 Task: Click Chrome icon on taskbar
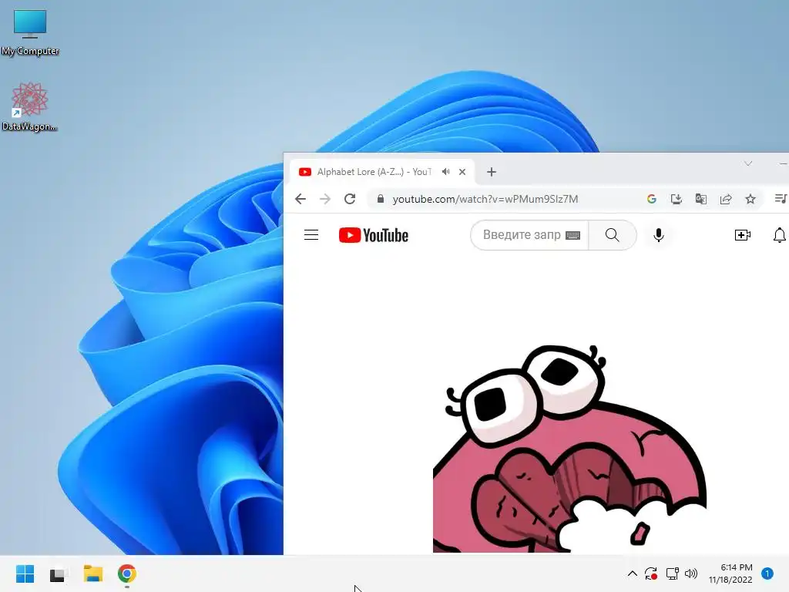[127, 573]
